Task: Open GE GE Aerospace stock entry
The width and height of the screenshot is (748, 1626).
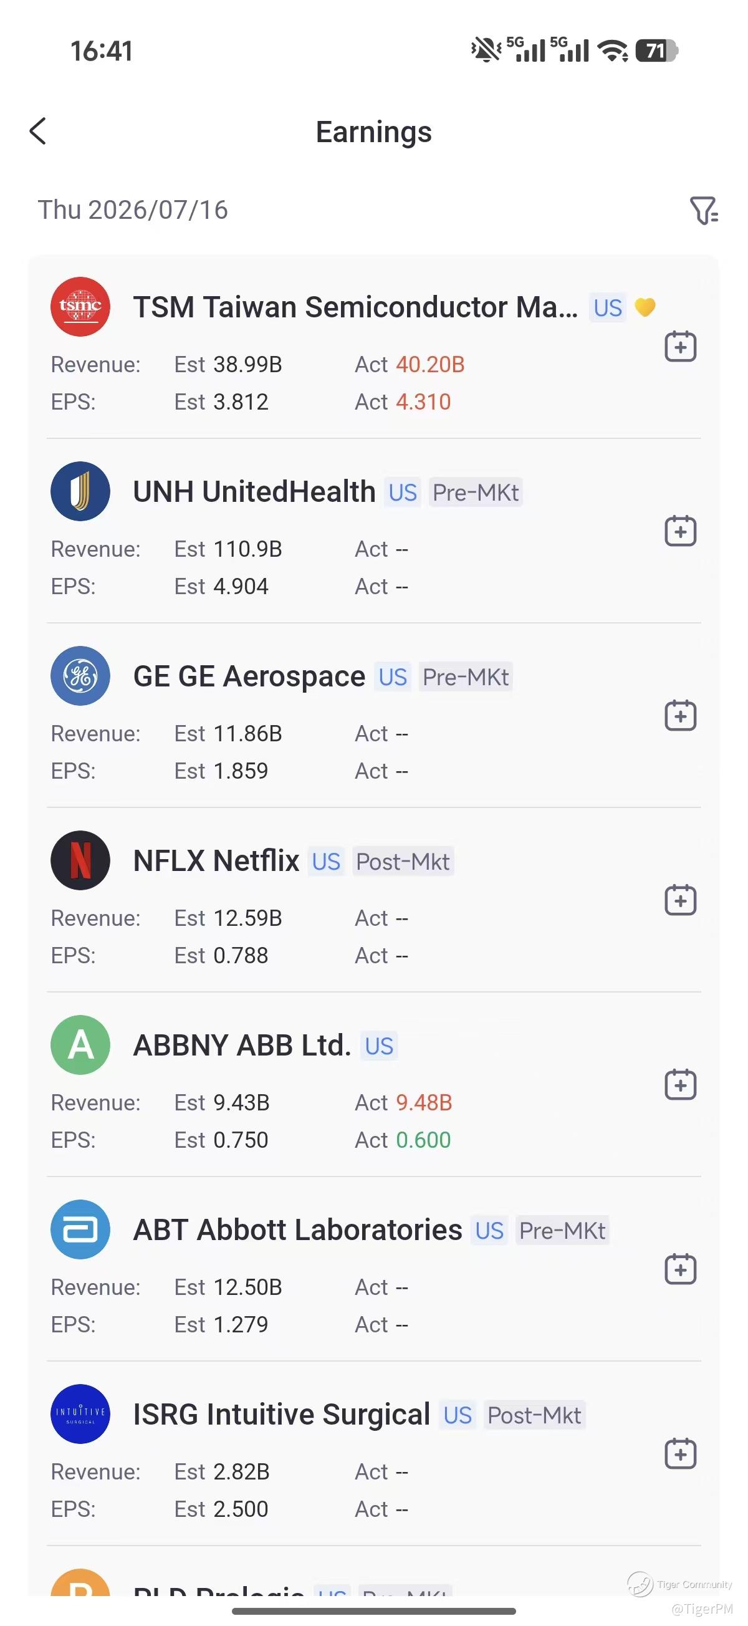Action: [x=249, y=676]
